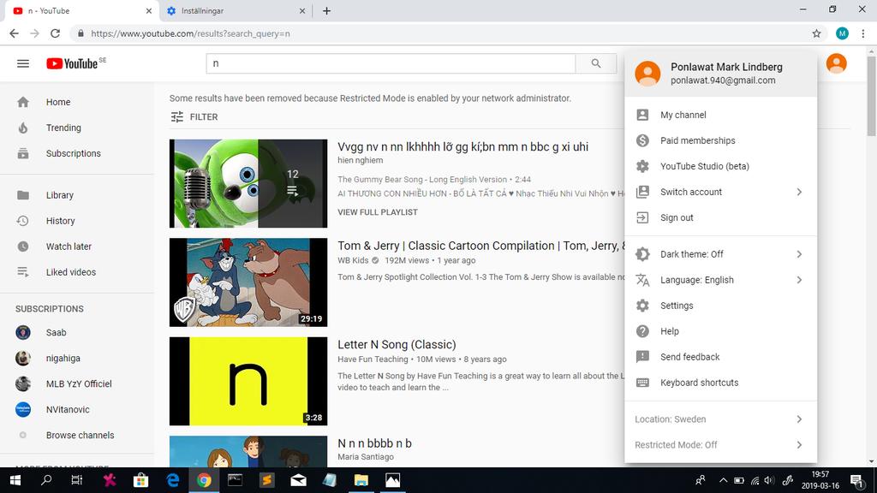The width and height of the screenshot is (877, 493).
Task: Close the 'n - YouTube' tab
Action: click(149, 10)
